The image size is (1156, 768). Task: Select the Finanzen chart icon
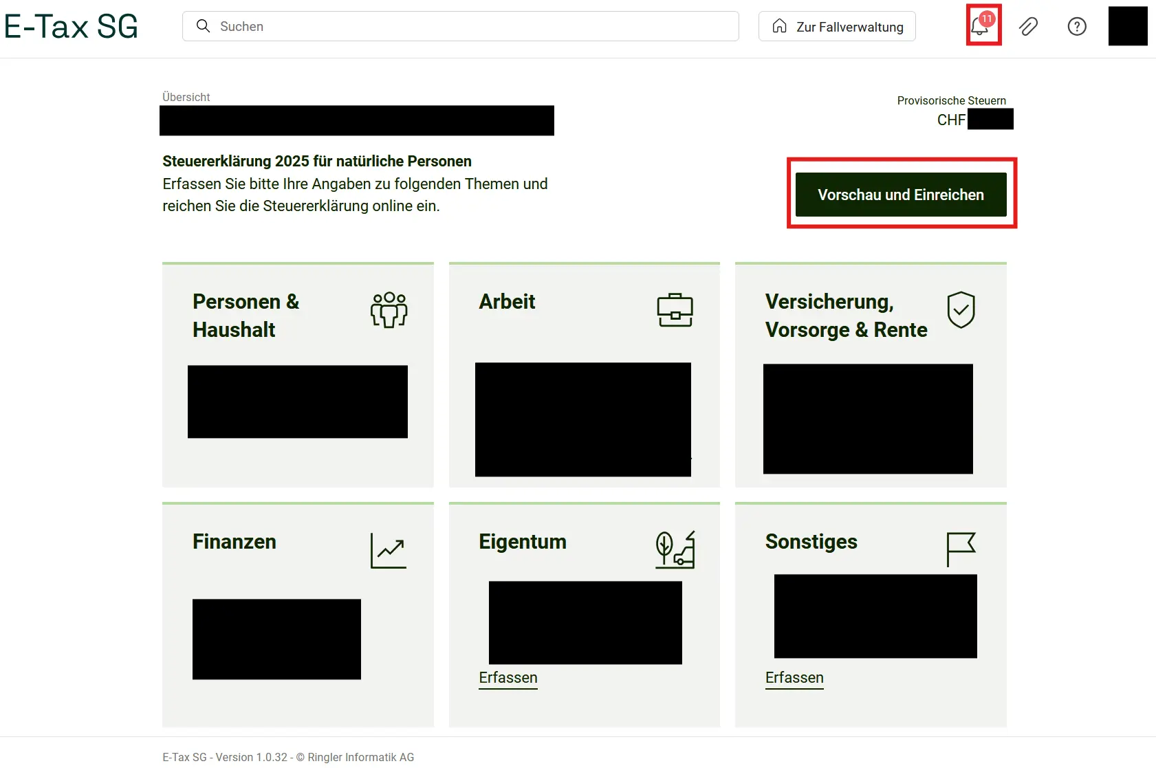[x=388, y=550]
